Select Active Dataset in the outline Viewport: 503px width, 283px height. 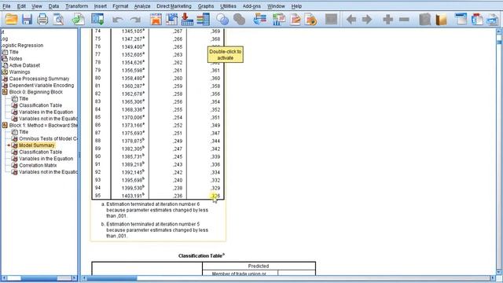[x=24, y=65]
